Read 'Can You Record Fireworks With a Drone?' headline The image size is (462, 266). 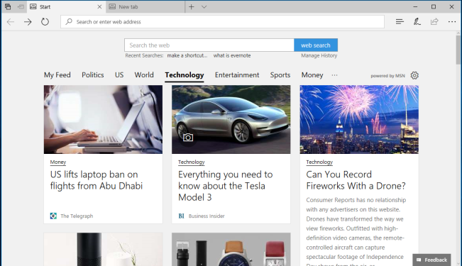[x=356, y=180]
